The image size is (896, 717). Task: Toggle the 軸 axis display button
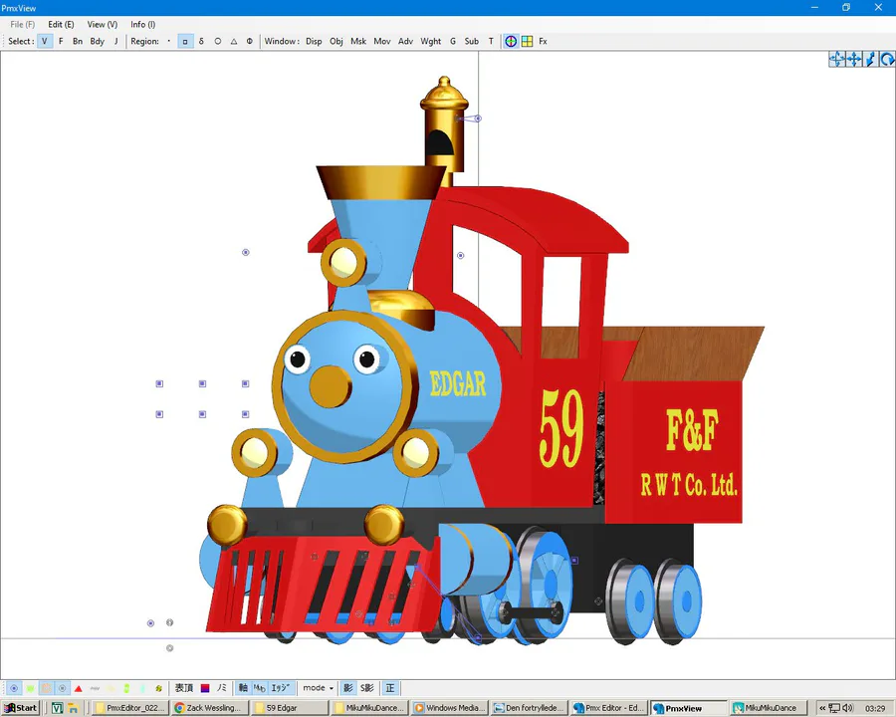[x=243, y=688]
